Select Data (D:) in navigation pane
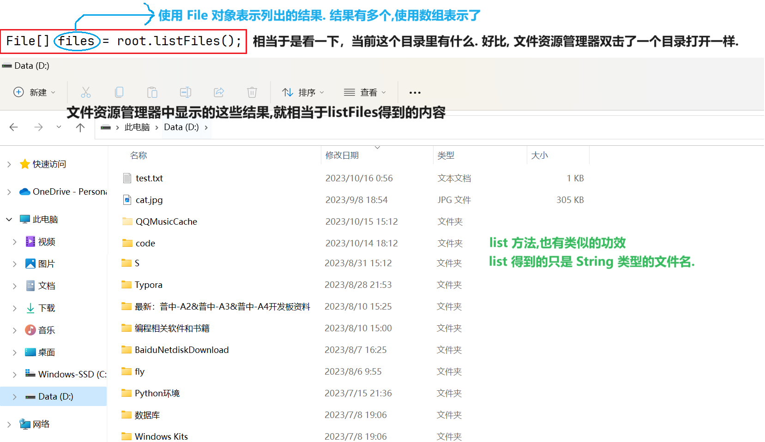The height and width of the screenshot is (442, 765). 56,397
